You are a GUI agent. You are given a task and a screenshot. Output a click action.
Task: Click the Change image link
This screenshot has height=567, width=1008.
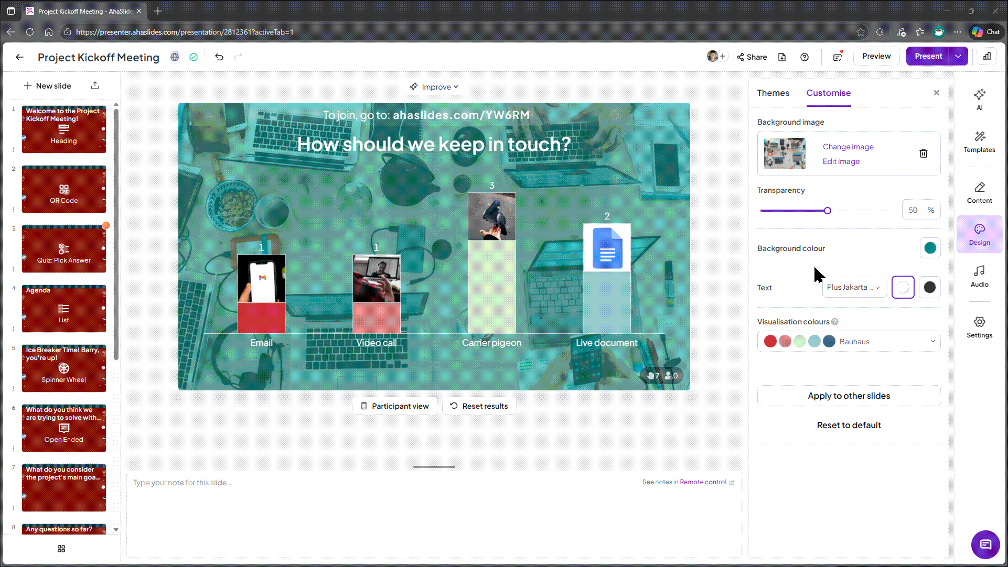(x=848, y=147)
